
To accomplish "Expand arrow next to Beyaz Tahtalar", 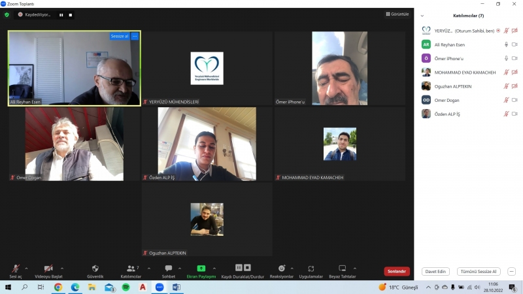I will [354, 269].
